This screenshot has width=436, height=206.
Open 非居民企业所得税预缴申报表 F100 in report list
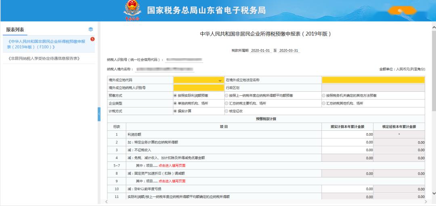[x=49, y=44]
